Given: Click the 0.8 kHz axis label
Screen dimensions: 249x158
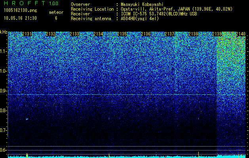Looking at the screenshot, I should tap(4, 111).
